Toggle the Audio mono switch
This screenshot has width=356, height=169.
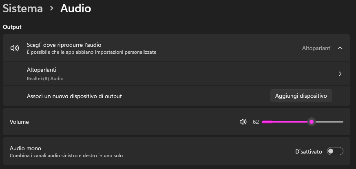tap(335, 151)
